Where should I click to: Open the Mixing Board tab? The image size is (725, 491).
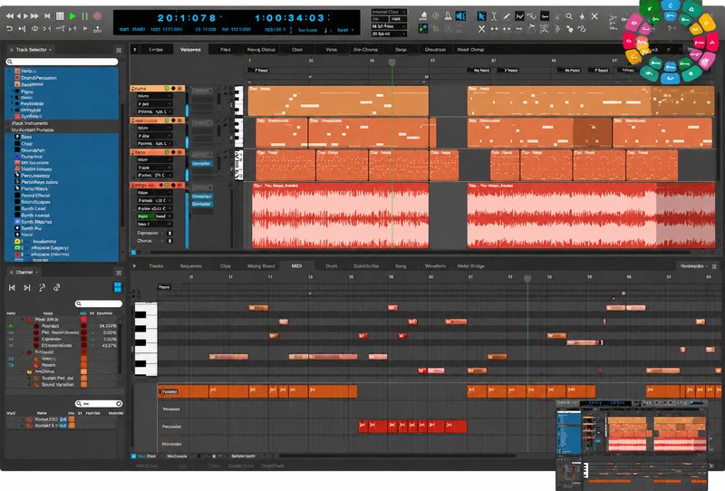point(261,265)
